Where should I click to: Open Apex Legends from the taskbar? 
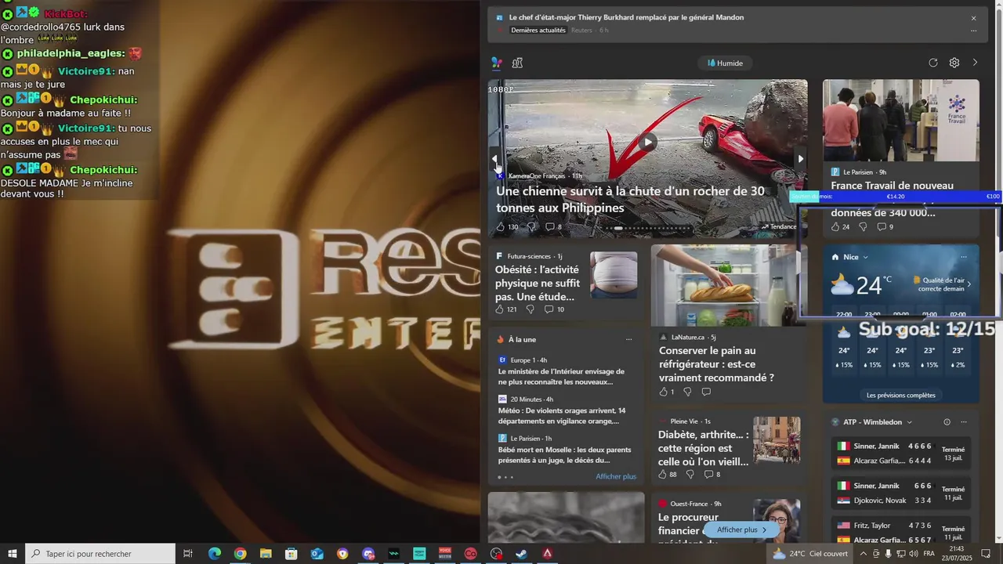(547, 554)
